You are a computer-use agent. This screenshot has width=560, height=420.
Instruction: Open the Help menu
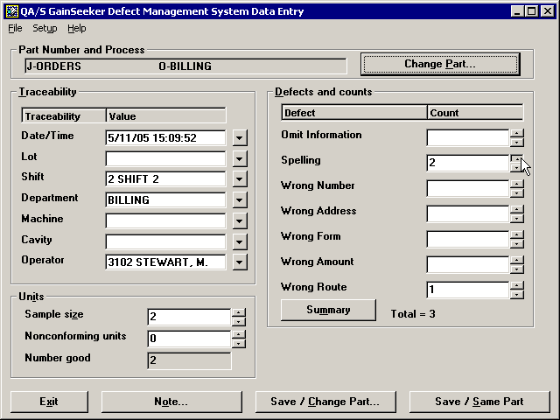[x=77, y=28]
